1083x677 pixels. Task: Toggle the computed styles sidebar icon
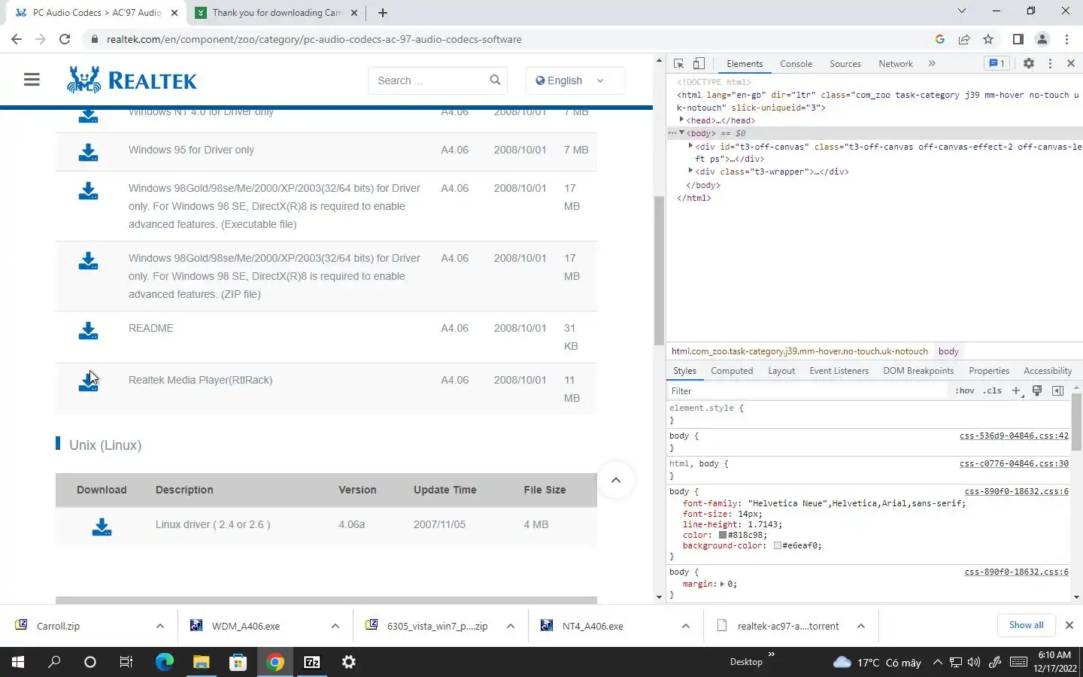tap(1057, 390)
